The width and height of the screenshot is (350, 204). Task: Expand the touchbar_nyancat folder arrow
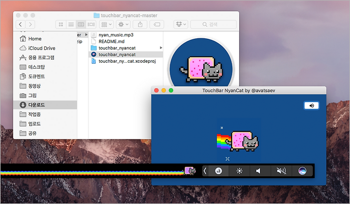tap(161, 48)
